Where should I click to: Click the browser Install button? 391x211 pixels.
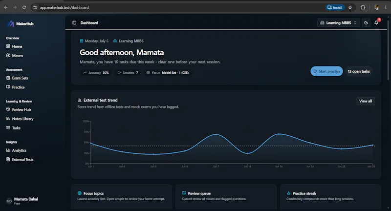click(335, 7)
